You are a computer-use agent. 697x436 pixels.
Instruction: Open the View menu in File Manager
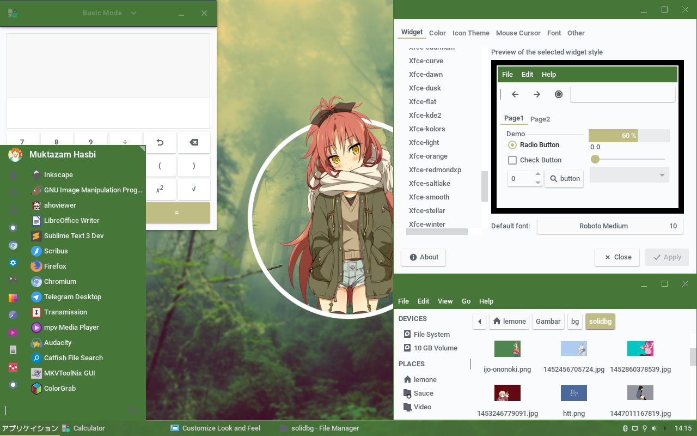(x=445, y=301)
